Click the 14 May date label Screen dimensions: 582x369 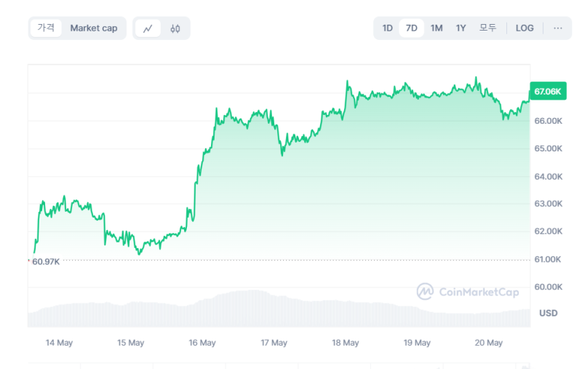[x=59, y=342]
